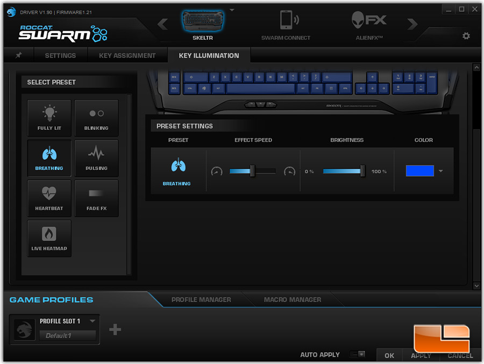Click the Default1 profile name field
Screen dimensions: 484x364
click(68, 336)
